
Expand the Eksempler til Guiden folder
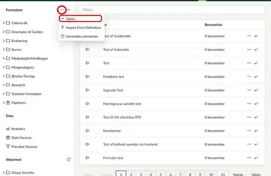[x=3, y=32]
